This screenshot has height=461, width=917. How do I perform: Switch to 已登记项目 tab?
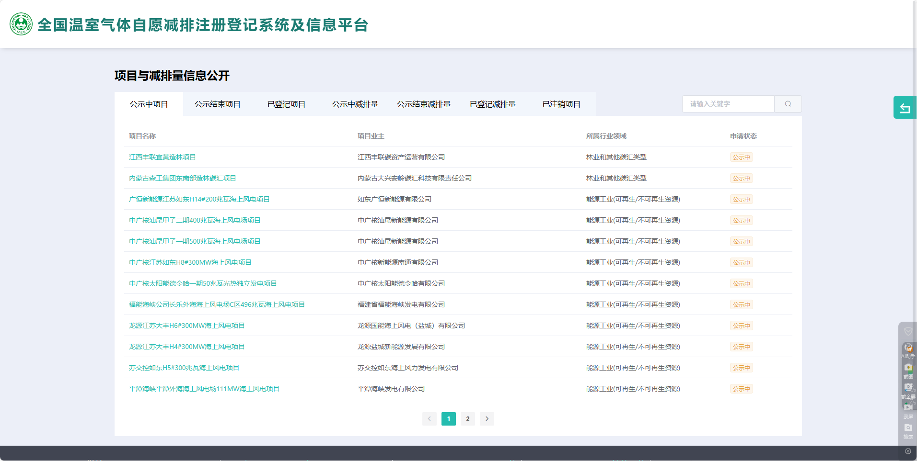point(286,104)
